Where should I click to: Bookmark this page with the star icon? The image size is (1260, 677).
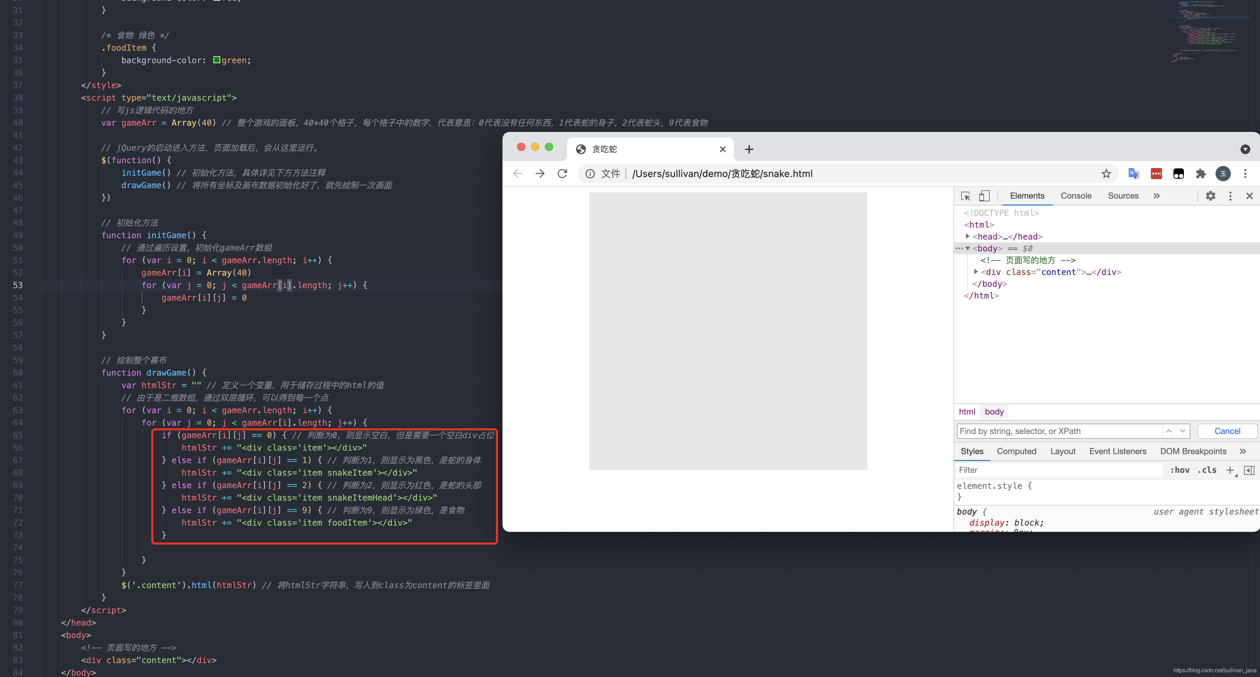click(1106, 174)
